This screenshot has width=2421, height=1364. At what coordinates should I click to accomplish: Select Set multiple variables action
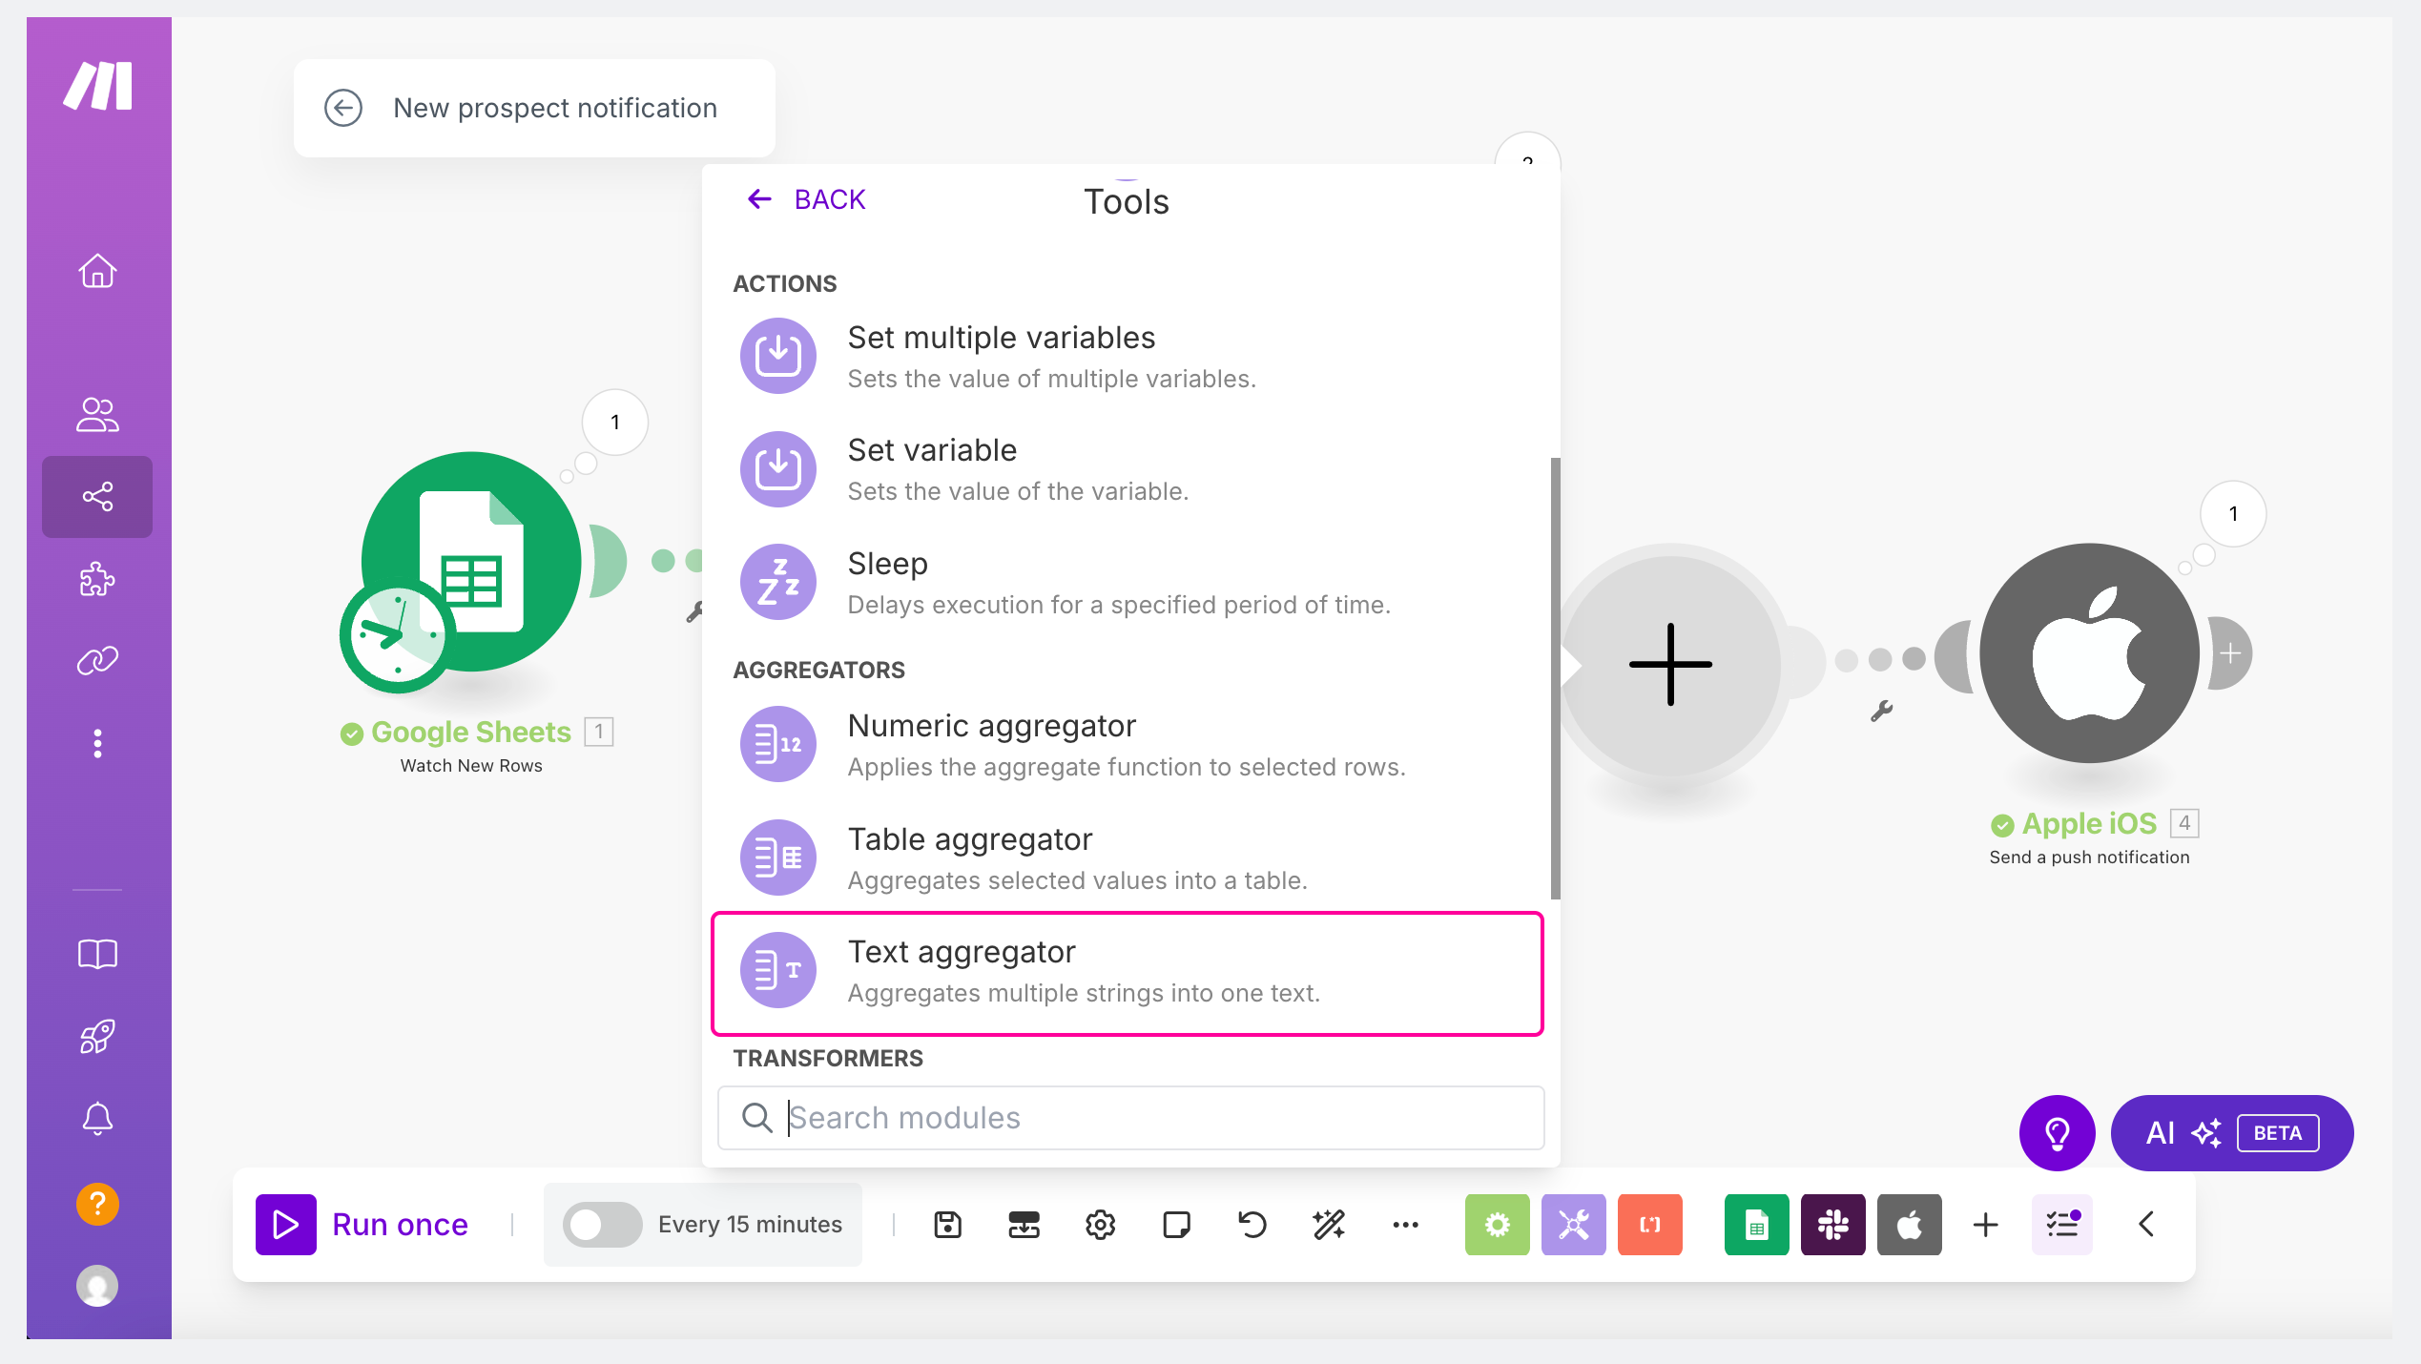point(1128,357)
